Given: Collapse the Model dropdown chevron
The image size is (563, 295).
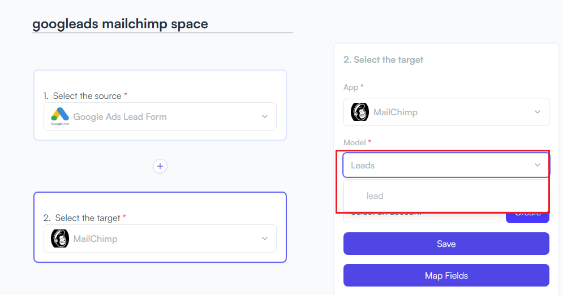Looking at the screenshot, I should [538, 165].
